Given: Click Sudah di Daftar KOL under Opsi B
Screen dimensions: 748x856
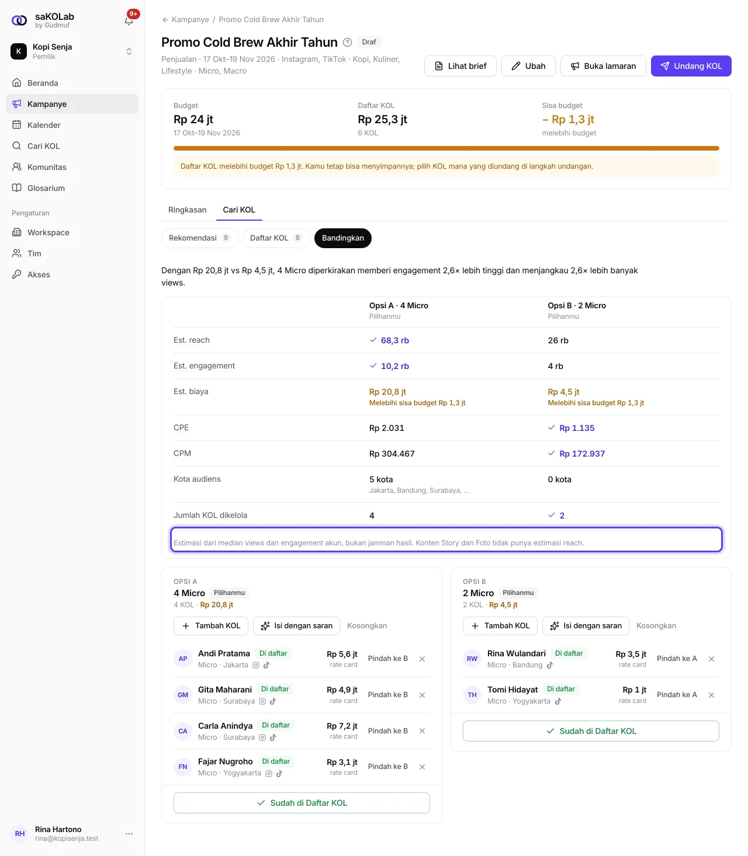Looking at the screenshot, I should 591,731.
